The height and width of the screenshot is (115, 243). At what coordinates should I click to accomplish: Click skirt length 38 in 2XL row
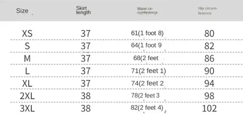[86, 96]
